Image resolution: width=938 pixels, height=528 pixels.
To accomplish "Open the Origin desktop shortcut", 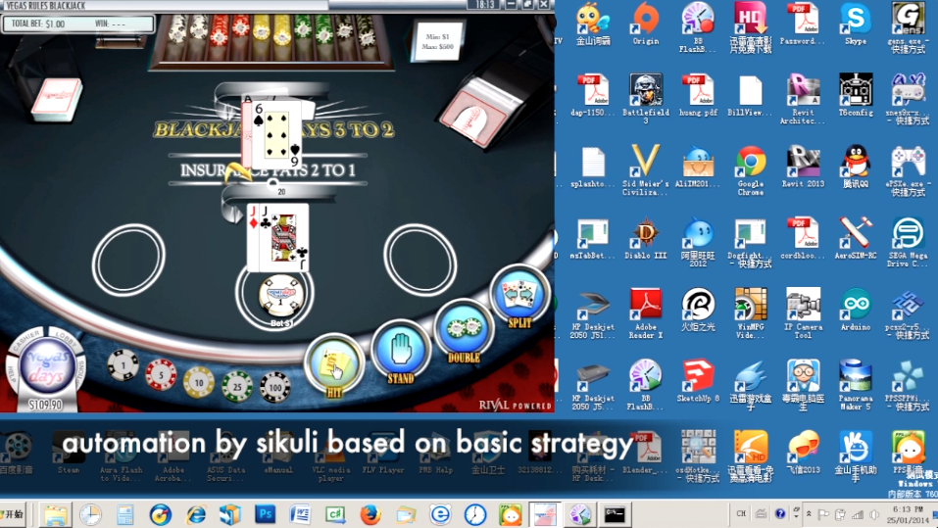I will (x=646, y=24).
